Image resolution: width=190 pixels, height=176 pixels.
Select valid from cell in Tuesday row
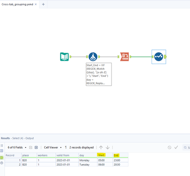[67, 165]
